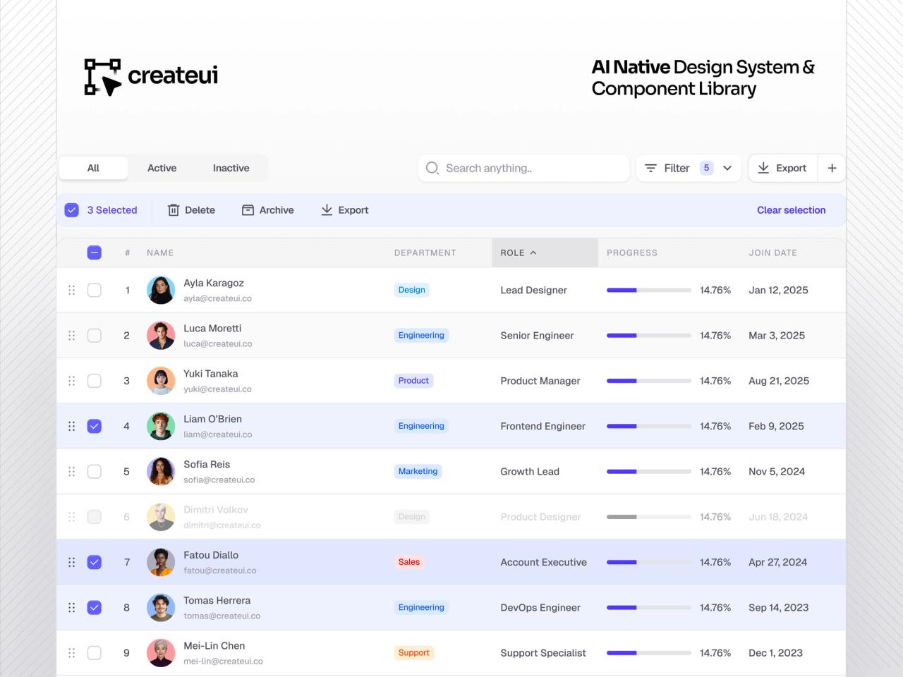Tick the checkbox for Mei-Lin Chen
The width and height of the screenshot is (903, 677).
point(95,653)
